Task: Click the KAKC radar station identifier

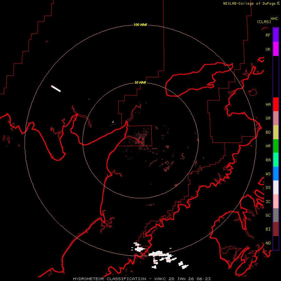Action: pos(160,279)
